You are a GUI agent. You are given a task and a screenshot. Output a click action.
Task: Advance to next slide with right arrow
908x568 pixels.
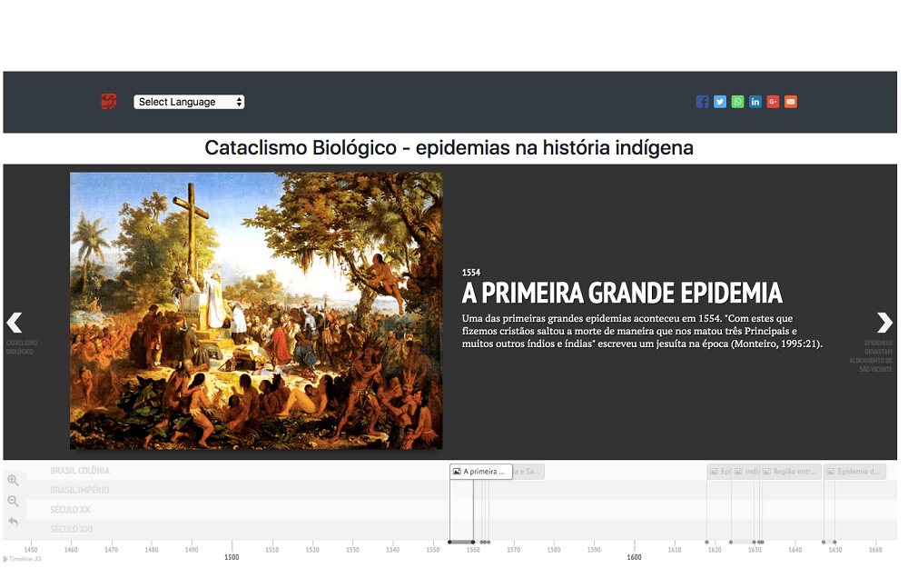[884, 323]
